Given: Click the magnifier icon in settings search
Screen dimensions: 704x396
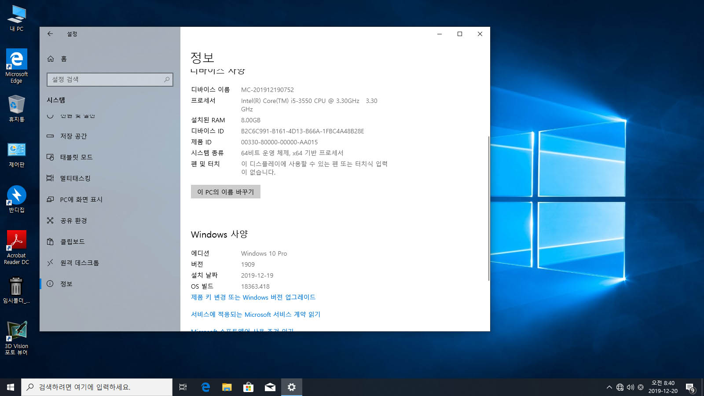Looking at the screenshot, I should coord(167,80).
